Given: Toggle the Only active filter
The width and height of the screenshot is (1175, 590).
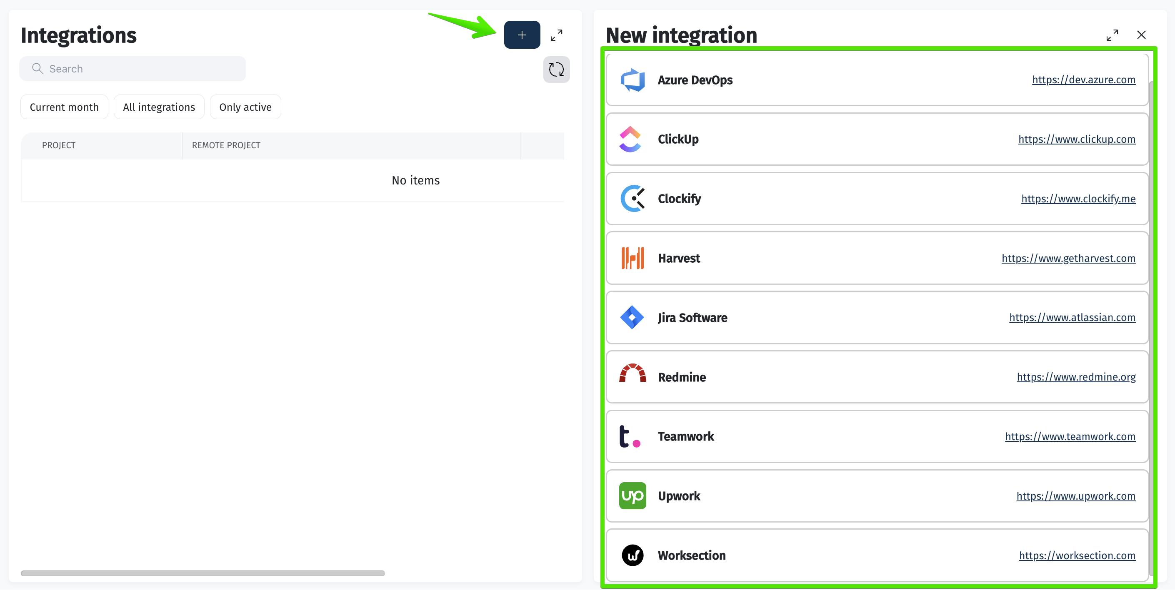Looking at the screenshot, I should [245, 107].
